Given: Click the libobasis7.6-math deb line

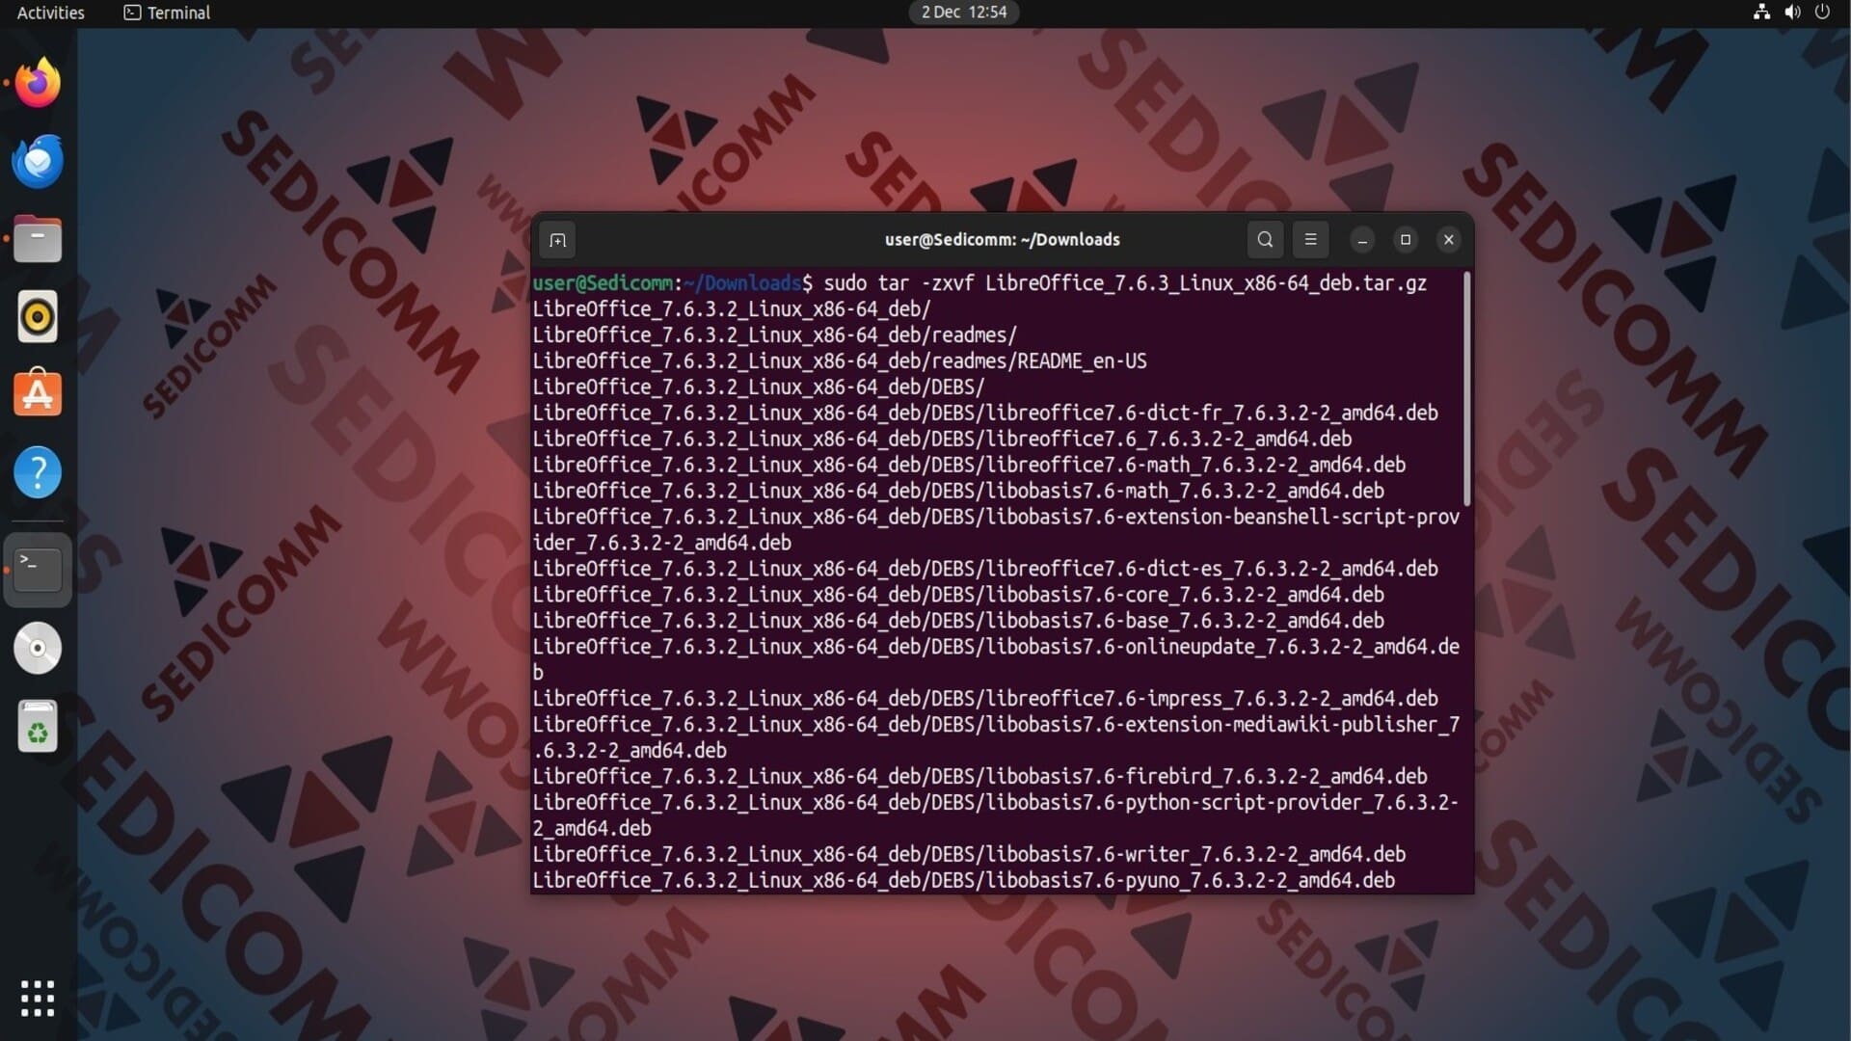Looking at the screenshot, I should (958, 492).
